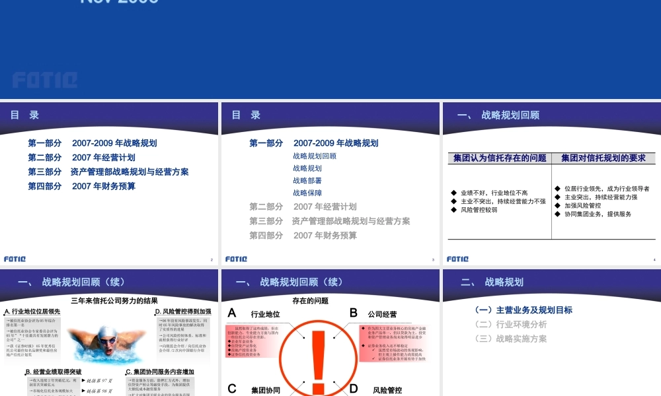Open the 存在的问题 slide with red exclamation
The width and height of the screenshot is (661, 396).
330,333
